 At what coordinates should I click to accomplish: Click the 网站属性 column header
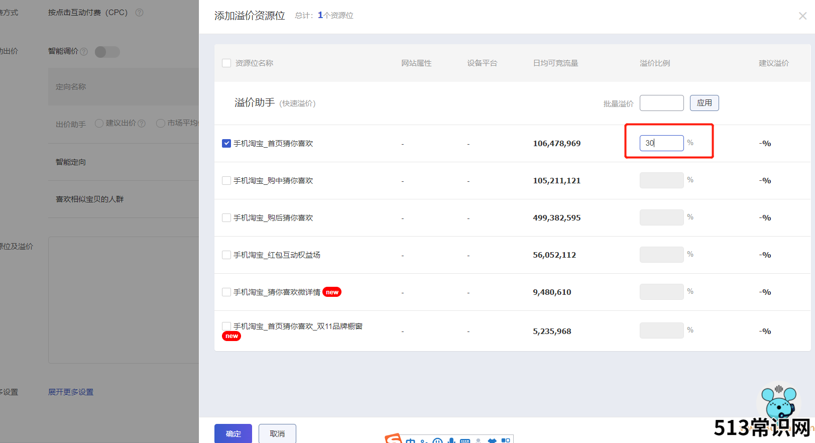(416, 63)
